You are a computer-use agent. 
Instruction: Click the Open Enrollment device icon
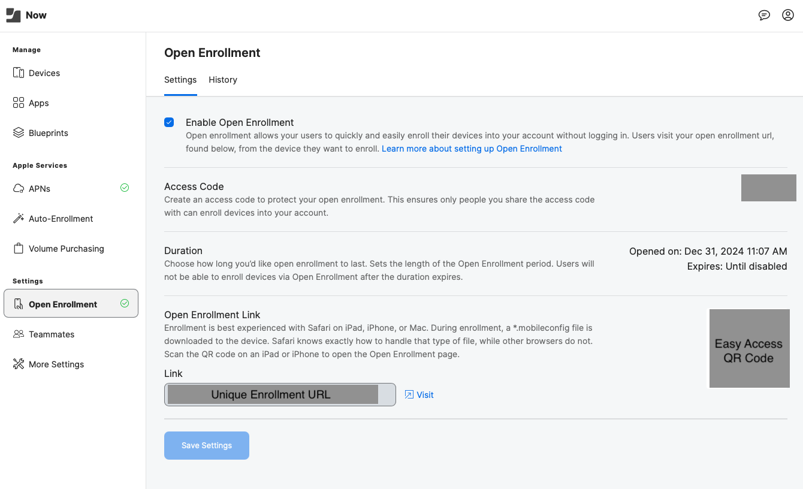[19, 304]
